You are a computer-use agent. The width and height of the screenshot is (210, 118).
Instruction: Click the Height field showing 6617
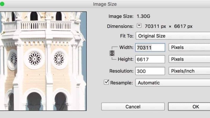tap(150, 59)
